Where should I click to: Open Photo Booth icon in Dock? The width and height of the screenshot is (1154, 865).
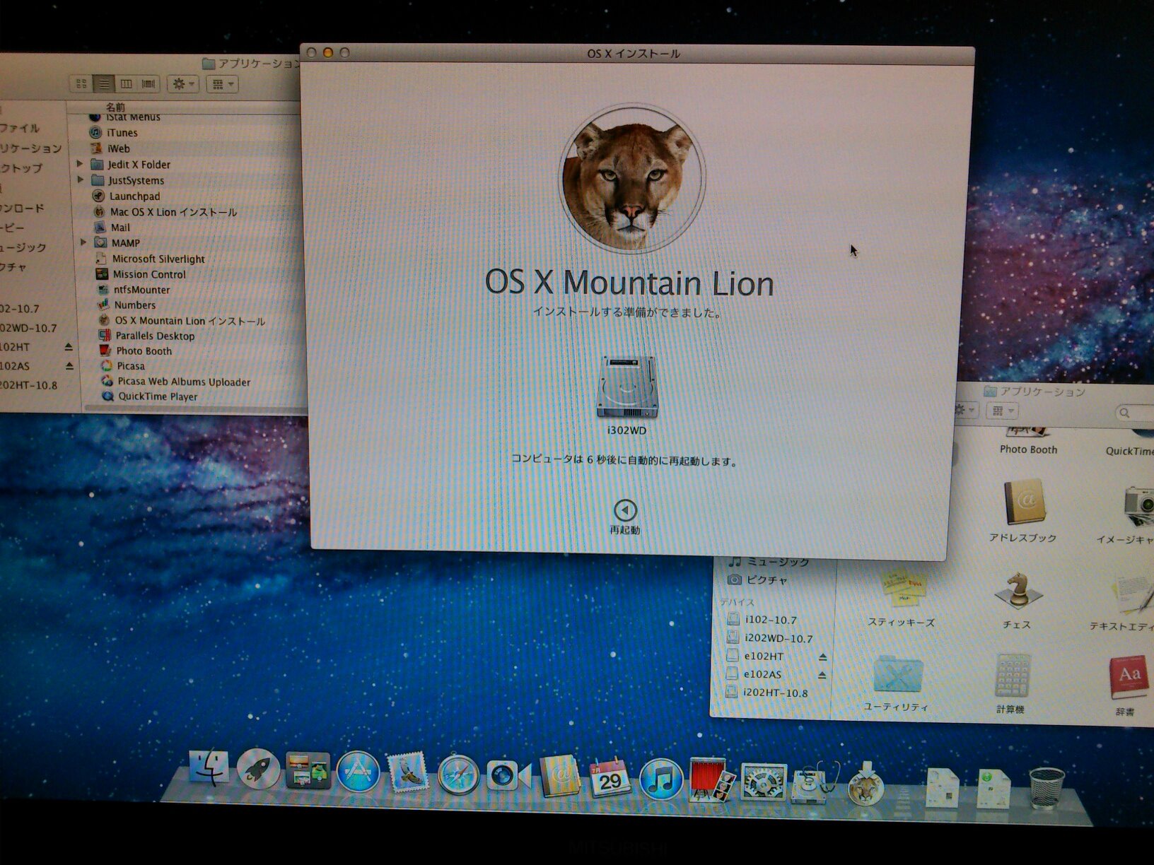(711, 780)
